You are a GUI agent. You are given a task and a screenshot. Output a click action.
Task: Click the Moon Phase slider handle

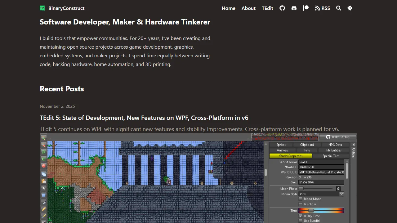pyautogui.click(x=301, y=188)
